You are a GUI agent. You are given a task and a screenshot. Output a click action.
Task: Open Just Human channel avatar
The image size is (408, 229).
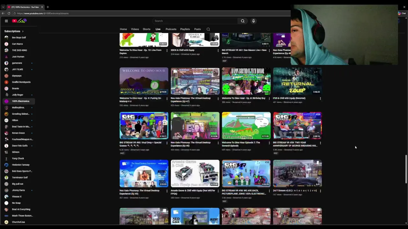coord(6,57)
